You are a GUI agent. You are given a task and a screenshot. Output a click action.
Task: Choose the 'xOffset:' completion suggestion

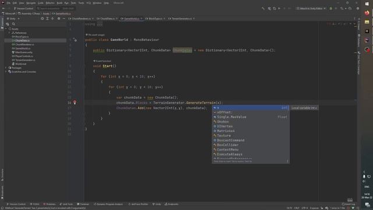coord(251,113)
